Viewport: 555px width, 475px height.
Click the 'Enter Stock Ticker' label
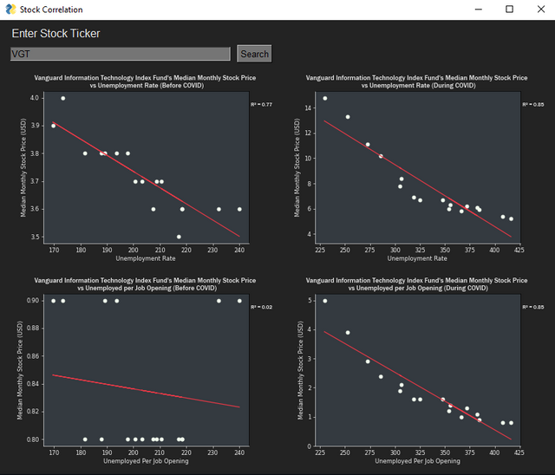point(55,33)
